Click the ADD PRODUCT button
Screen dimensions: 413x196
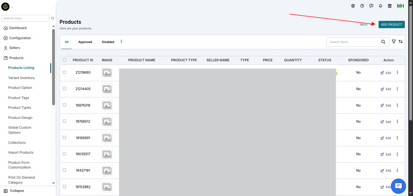[392, 25]
